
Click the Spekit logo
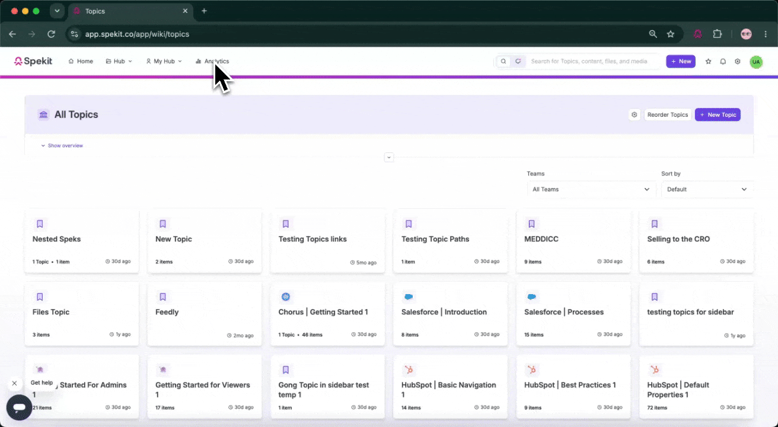[x=33, y=61]
